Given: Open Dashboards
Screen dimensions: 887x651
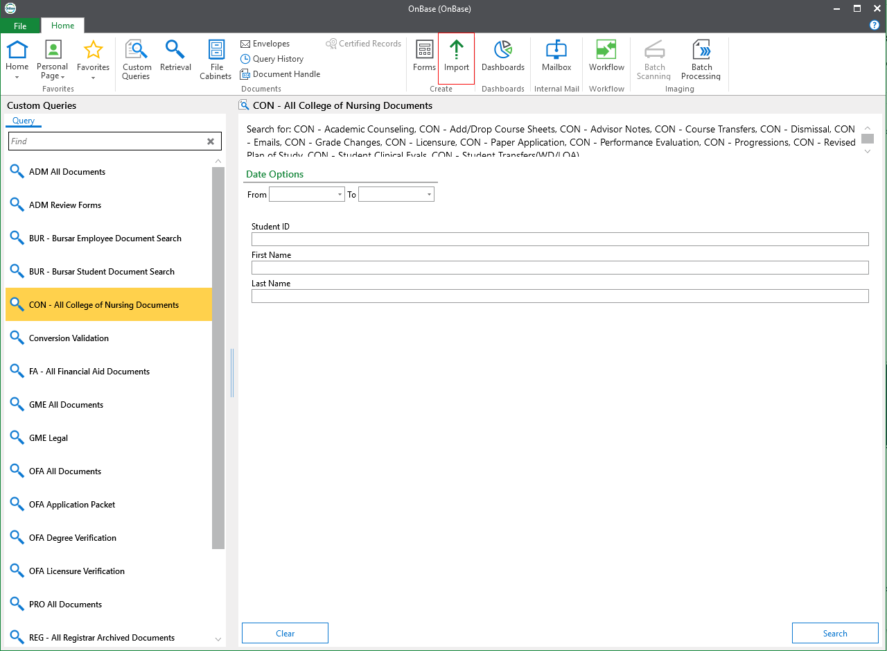Looking at the screenshot, I should pyautogui.click(x=503, y=56).
